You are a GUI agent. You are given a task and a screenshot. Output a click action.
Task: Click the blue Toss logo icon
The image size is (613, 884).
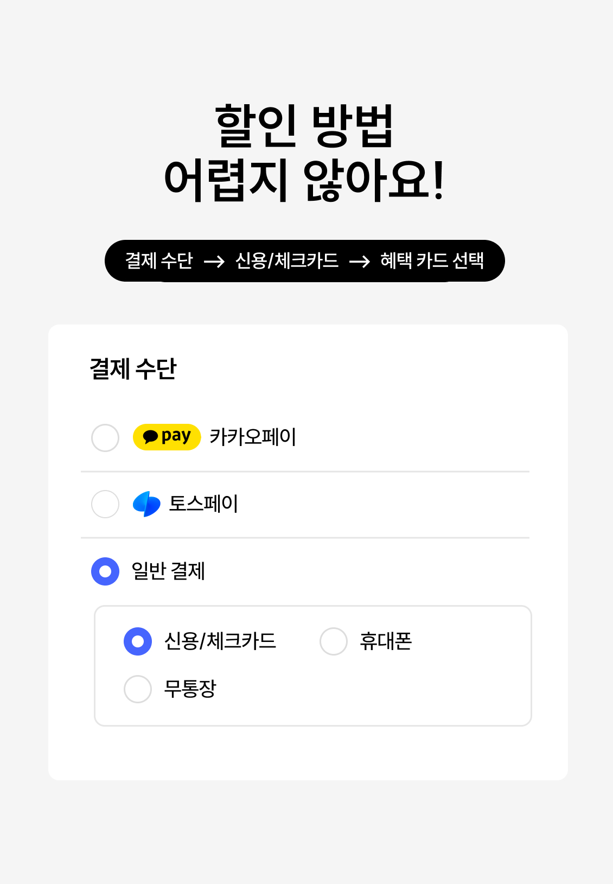tap(146, 504)
